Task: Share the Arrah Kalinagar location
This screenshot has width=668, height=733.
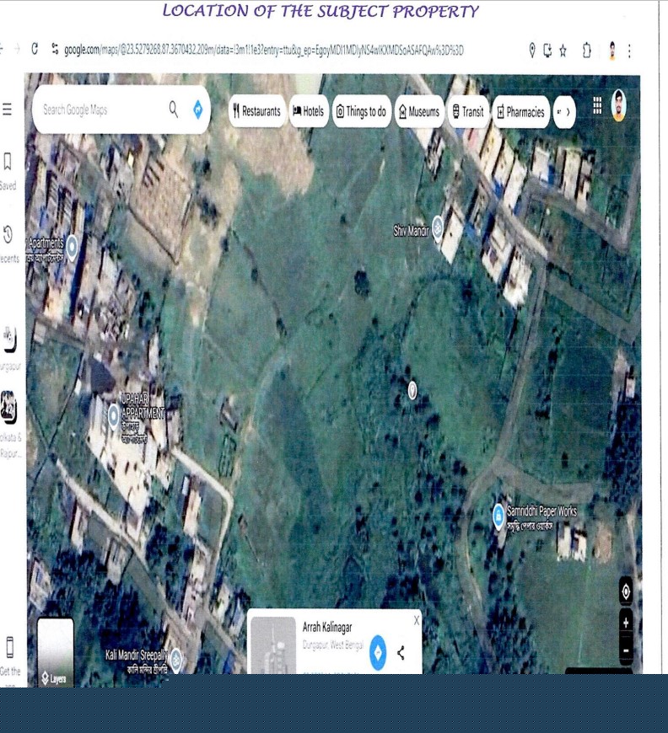Action: pos(401,653)
